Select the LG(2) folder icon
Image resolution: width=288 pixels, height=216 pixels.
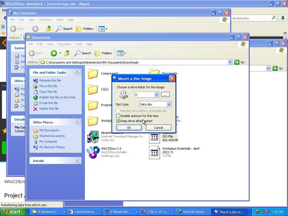93,89
